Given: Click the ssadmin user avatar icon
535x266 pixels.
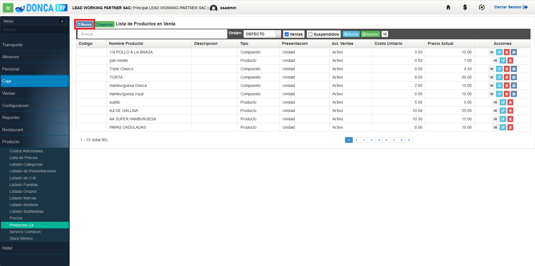Looking at the screenshot, I should tap(213, 8).
